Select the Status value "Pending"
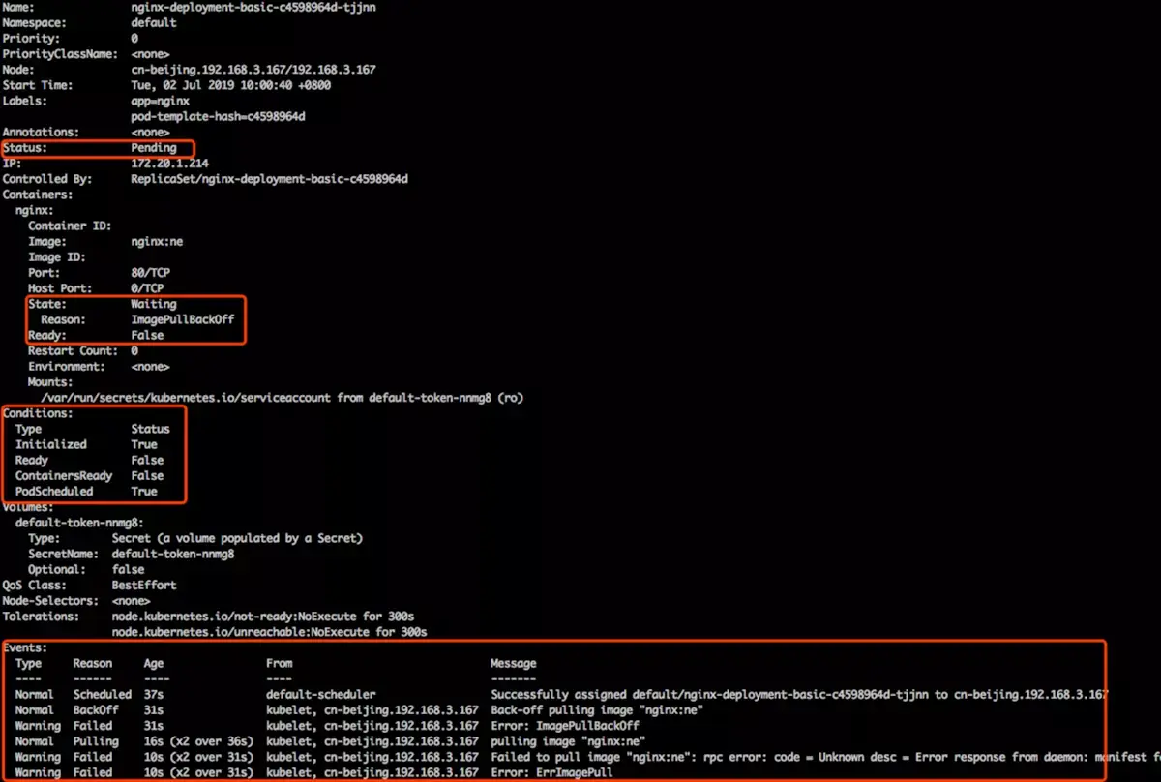 (154, 148)
